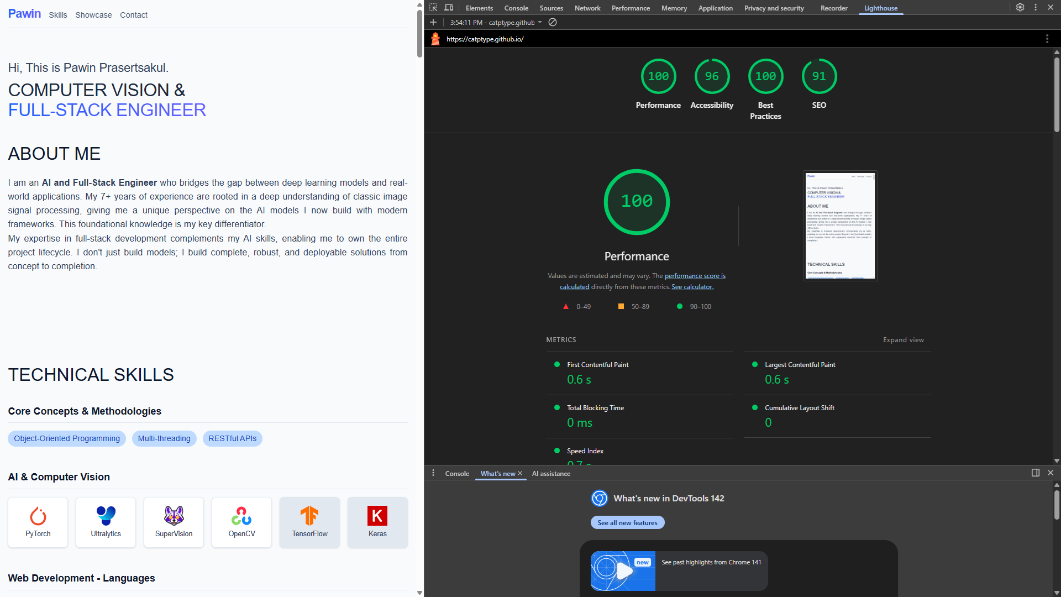Screen dimensions: 1061x597
Task: Add a new Lighthouse report with plus icon
Action: point(433,22)
